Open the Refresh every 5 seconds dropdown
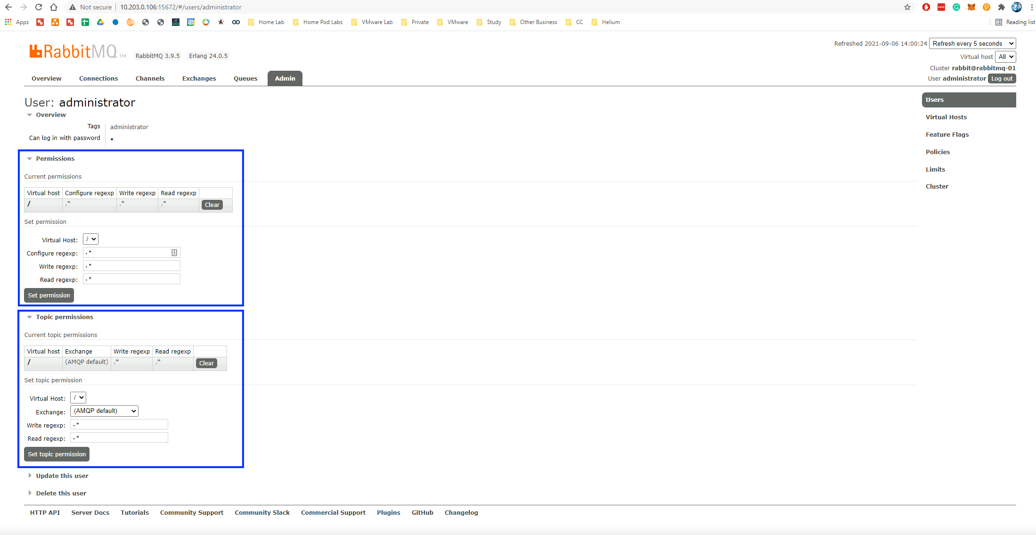The width and height of the screenshot is (1036, 535). coord(972,43)
